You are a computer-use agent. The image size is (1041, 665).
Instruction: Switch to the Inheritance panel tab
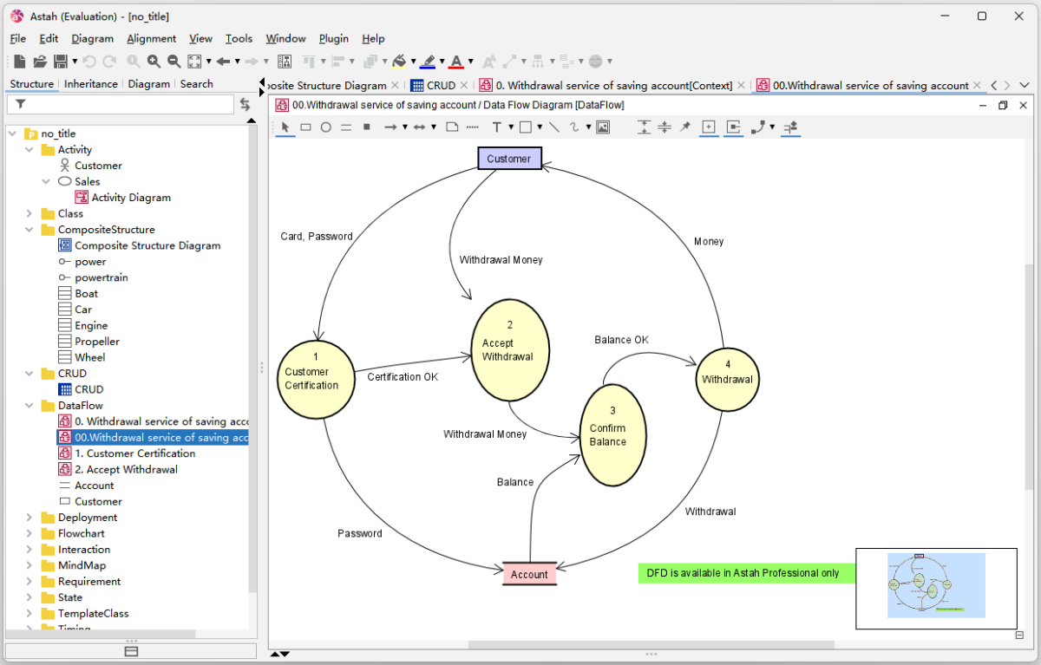(90, 84)
